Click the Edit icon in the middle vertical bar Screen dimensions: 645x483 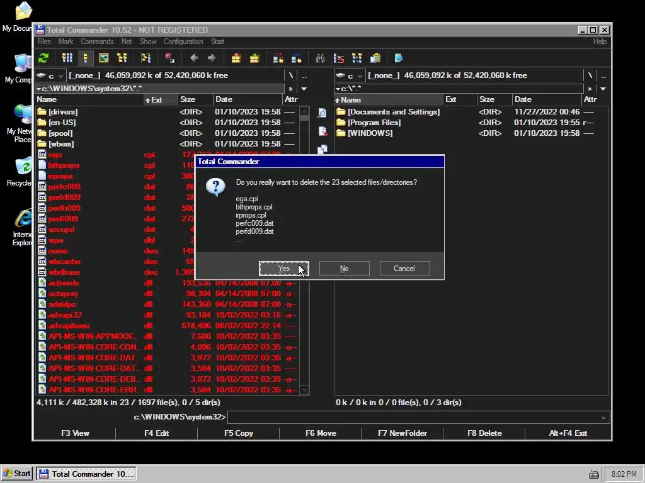pyautogui.click(x=322, y=131)
